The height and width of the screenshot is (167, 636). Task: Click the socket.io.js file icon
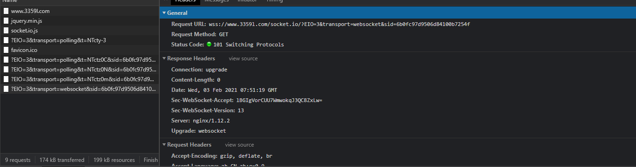6,30
